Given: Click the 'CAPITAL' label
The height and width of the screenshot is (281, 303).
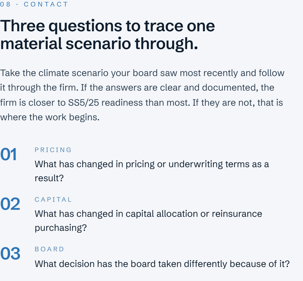Looking at the screenshot, I should tap(53, 200).
